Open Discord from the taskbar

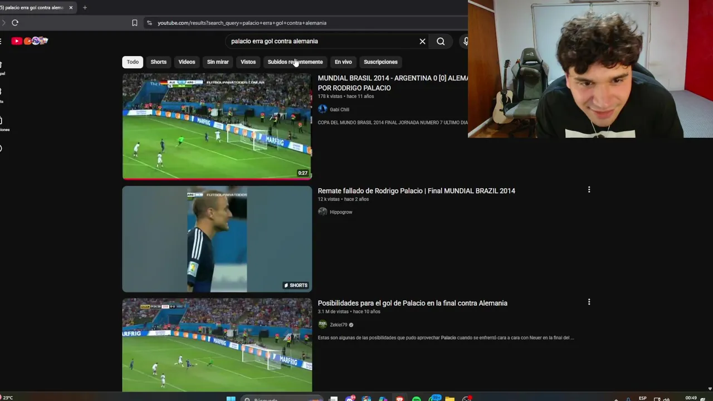350,399
